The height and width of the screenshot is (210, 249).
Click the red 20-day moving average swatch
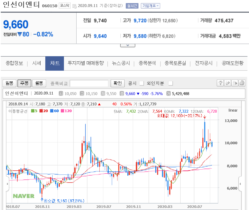tap(41, 111)
